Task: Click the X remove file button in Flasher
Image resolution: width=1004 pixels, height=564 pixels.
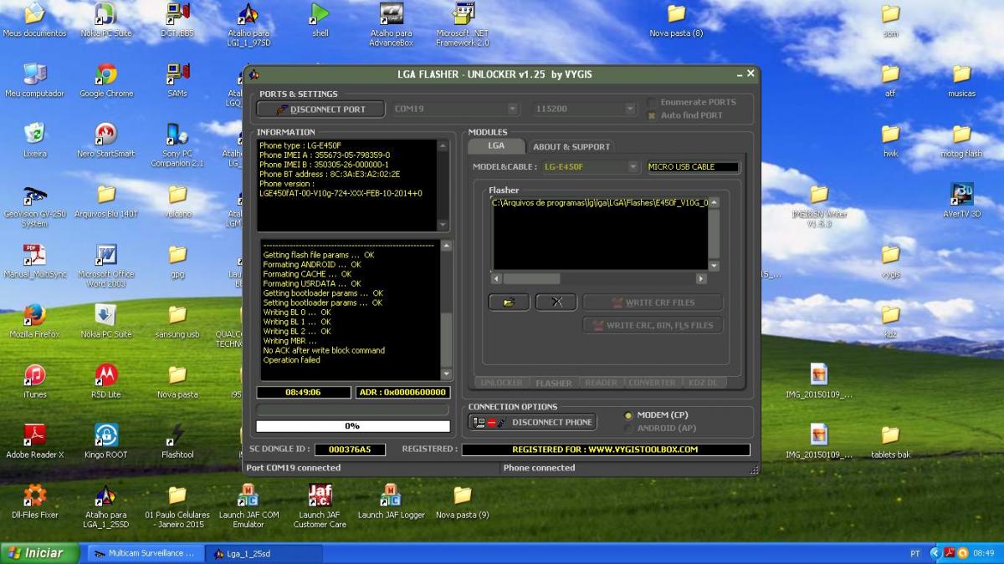Action: coord(556,302)
